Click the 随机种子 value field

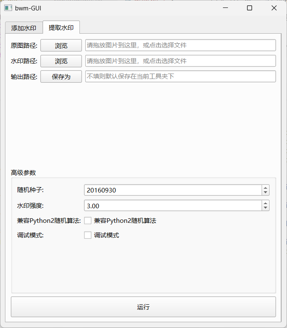[173, 190]
